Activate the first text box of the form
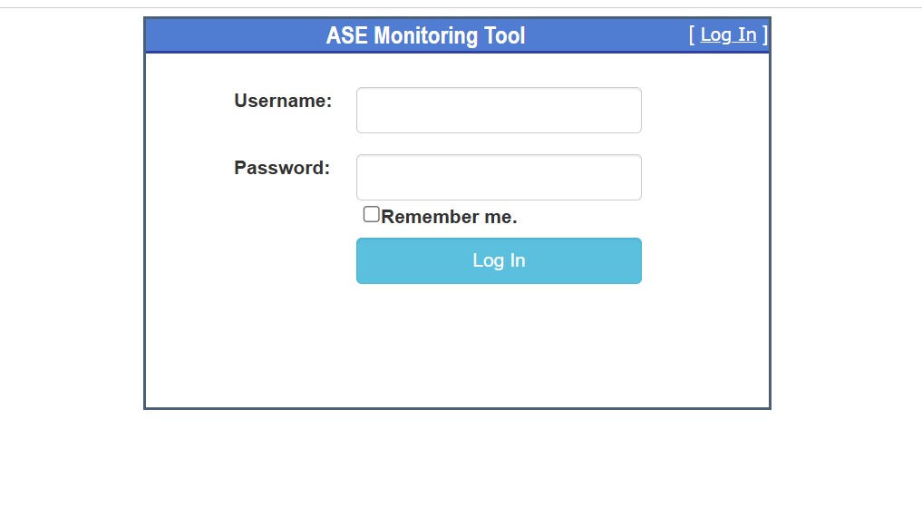The image size is (922, 508). pyautogui.click(x=499, y=110)
